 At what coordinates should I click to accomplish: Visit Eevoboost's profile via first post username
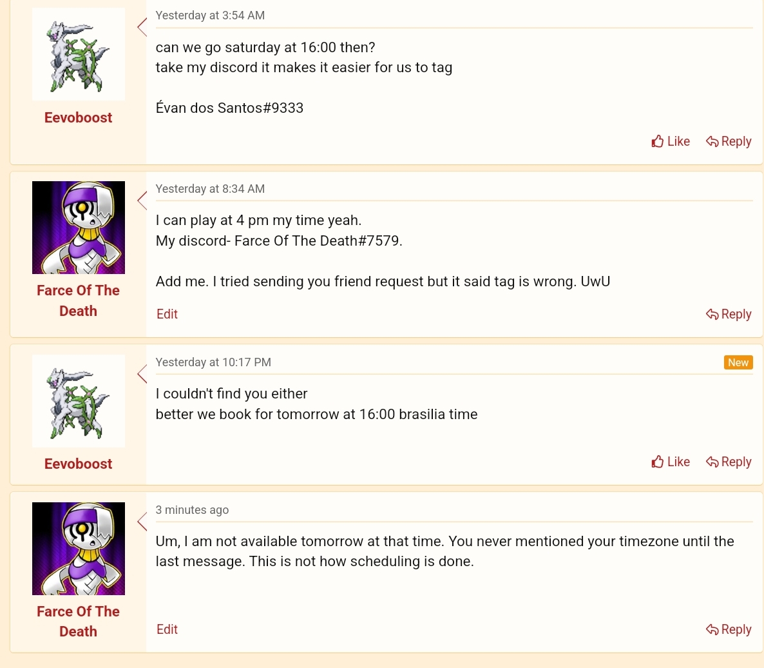[78, 117]
